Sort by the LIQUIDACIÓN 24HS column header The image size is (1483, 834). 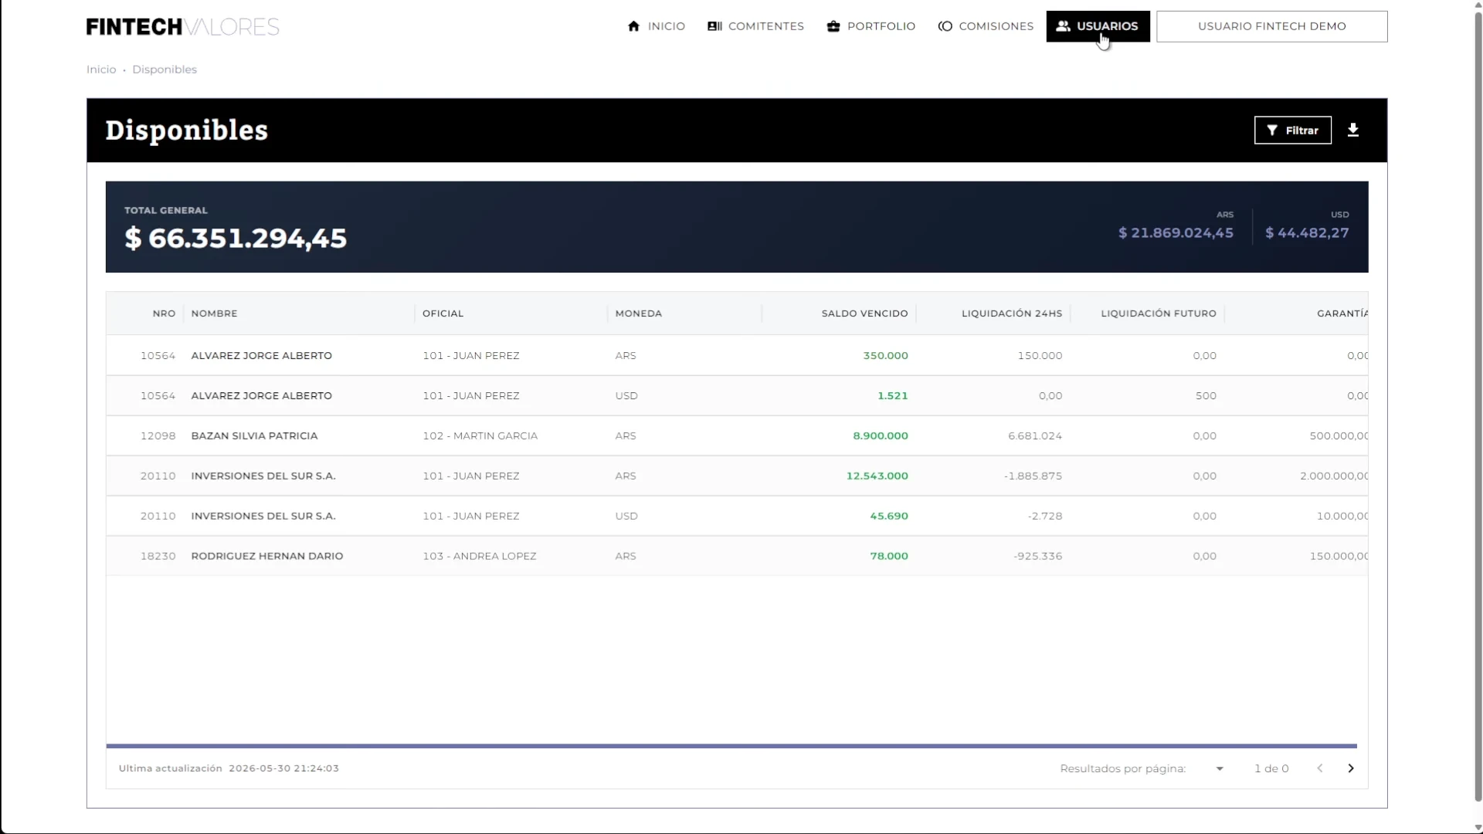coord(1011,314)
